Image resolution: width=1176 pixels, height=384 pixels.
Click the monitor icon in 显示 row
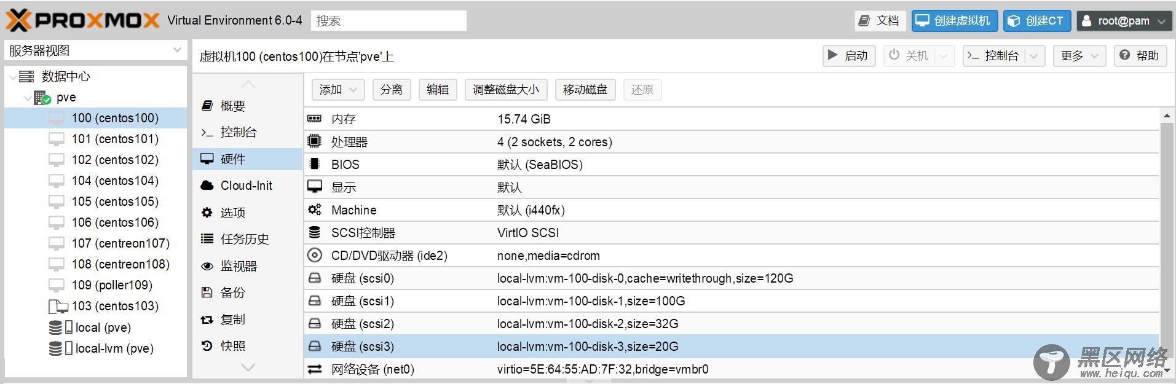(314, 187)
